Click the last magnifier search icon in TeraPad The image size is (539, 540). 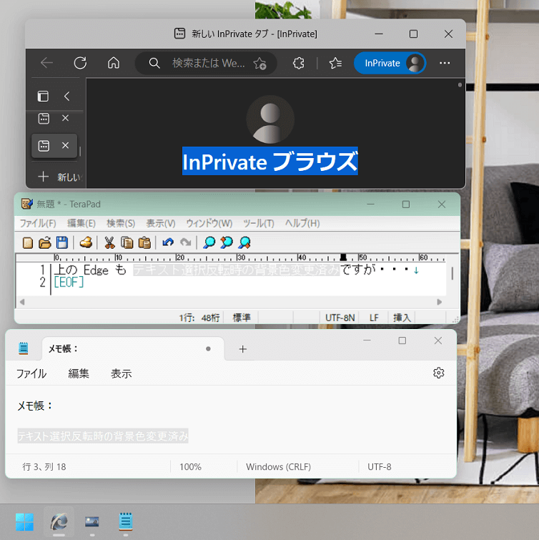(x=244, y=242)
